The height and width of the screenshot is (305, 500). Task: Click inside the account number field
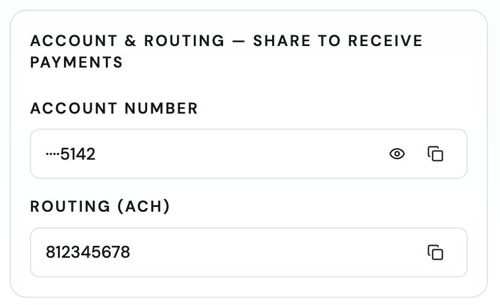(x=249, y=154)
